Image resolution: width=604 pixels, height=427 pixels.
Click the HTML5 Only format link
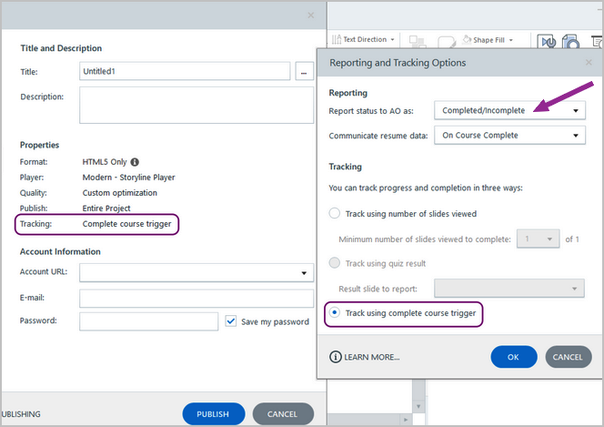(x=105, y=162)
